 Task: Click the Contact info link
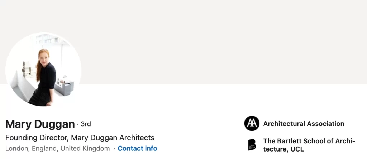(137, 148)
